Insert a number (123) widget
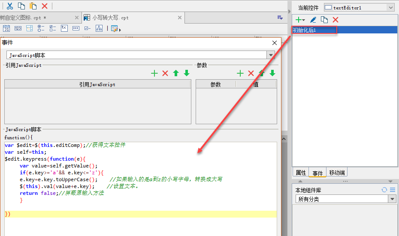This screenshot has height=236, width=399. pyautogui.click(x=18, y=28)
